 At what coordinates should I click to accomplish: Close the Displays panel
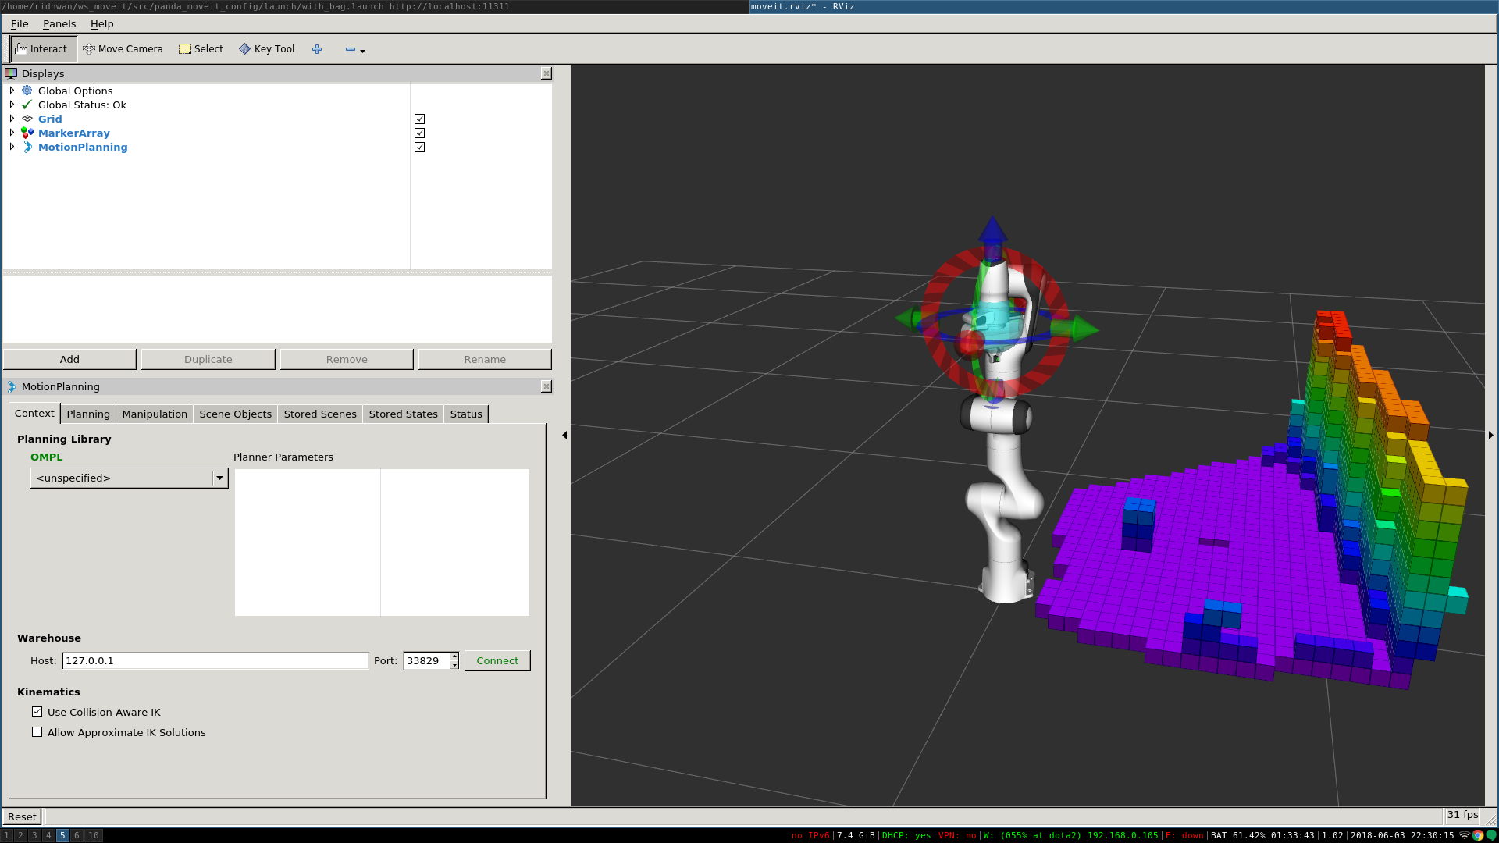[x=547, y=73]
